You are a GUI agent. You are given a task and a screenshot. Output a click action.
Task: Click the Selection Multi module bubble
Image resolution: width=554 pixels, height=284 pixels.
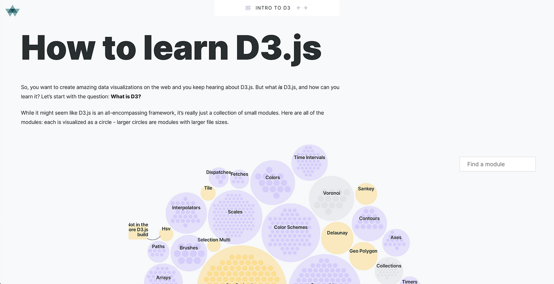coord(214,245)
